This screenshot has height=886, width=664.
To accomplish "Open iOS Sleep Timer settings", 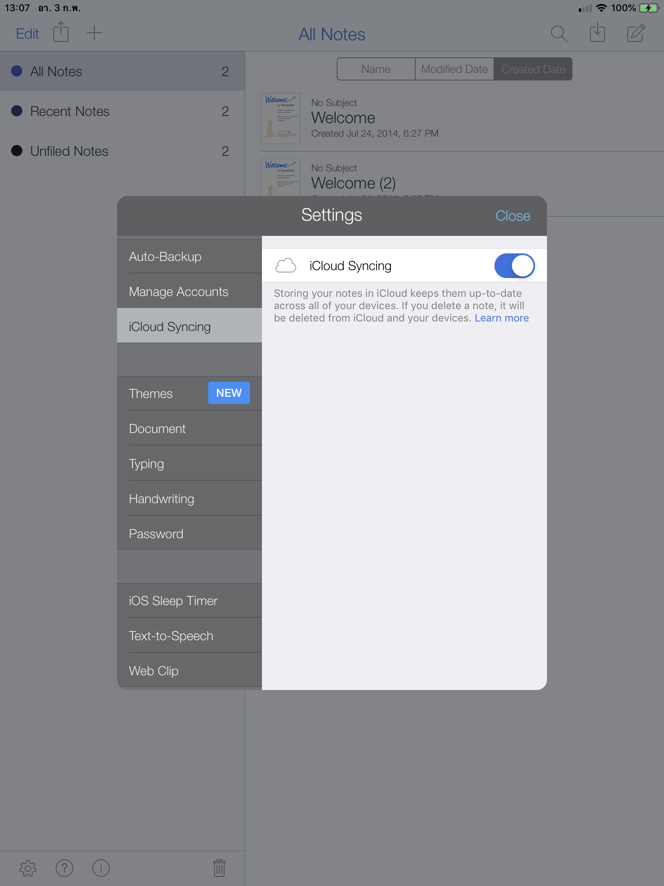I will point(189,600).
